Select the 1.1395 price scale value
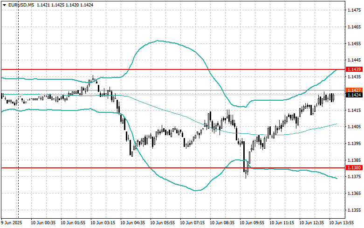This screenshot has width=364, height=228. [354, 144]
